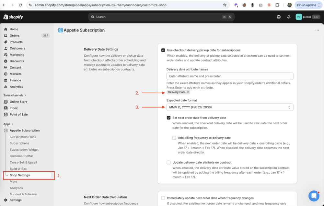Open the browser profile avatar
The height and width of the screenshot is (206, 324).
289,5
